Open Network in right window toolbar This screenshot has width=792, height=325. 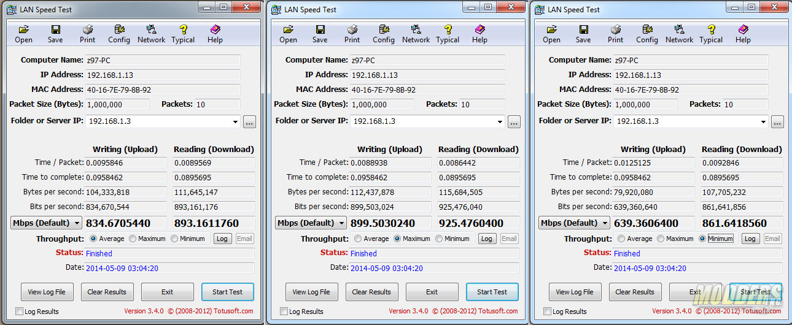tap(679, 34)
